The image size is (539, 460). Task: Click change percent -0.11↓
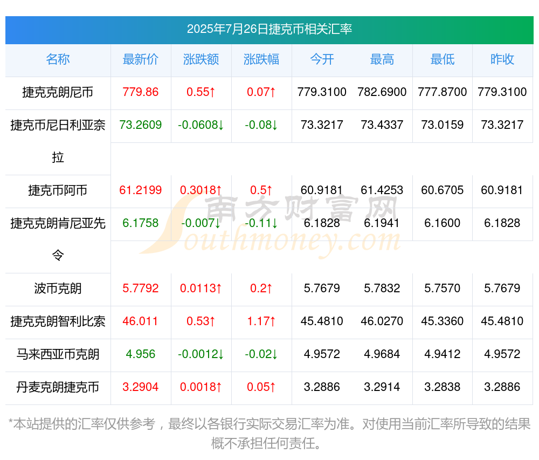(261, 223)
